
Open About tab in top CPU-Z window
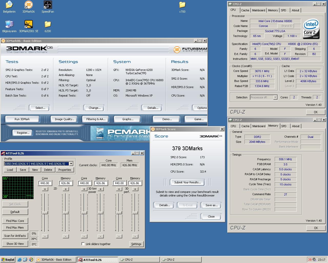[x=295, y=10]
